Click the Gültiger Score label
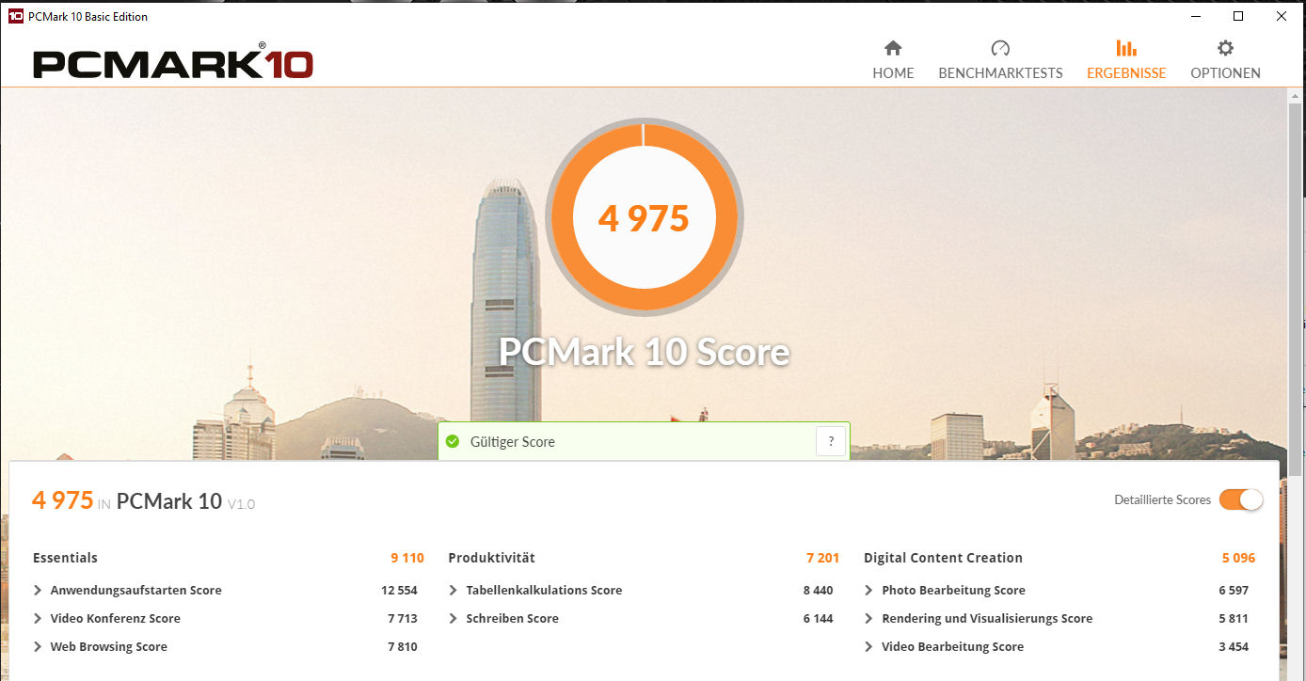The height and width of the screenshot is (681, 1306). [x=513, y=442]
